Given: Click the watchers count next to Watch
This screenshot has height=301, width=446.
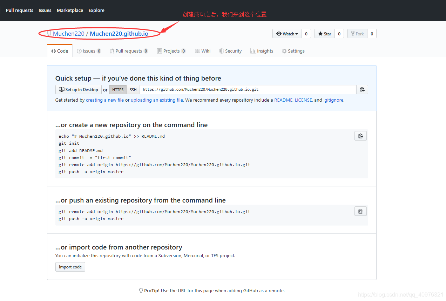Looking at the screenshot, I should pos(306,34).
